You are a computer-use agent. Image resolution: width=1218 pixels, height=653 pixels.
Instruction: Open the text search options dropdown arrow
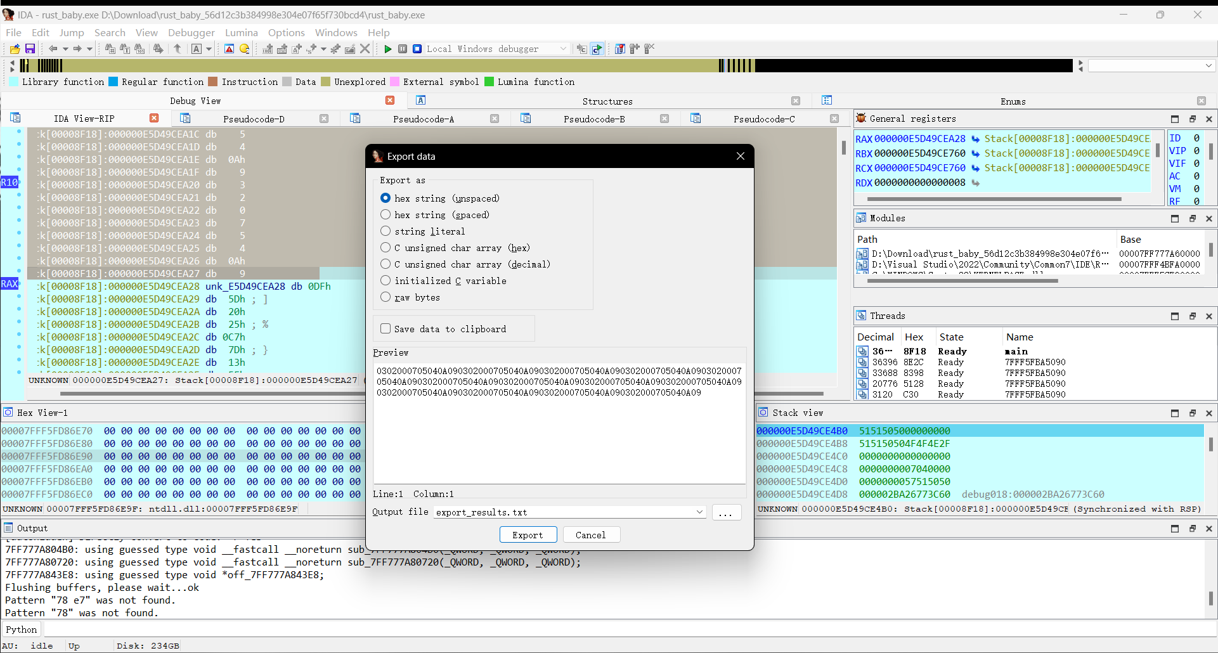(x=209, y=49)
